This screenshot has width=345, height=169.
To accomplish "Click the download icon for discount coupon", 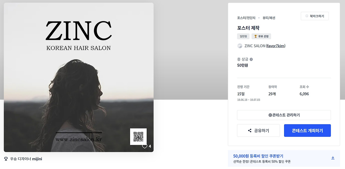I will [333, 158].
